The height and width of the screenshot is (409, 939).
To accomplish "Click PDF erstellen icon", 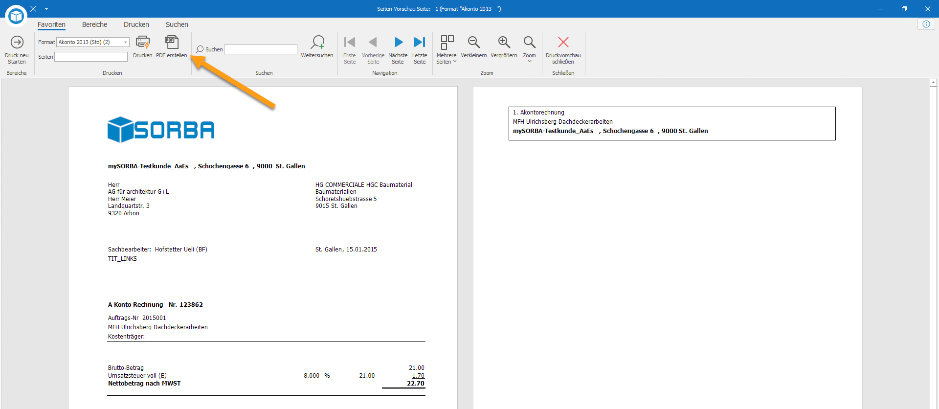I will pos(172,43).
